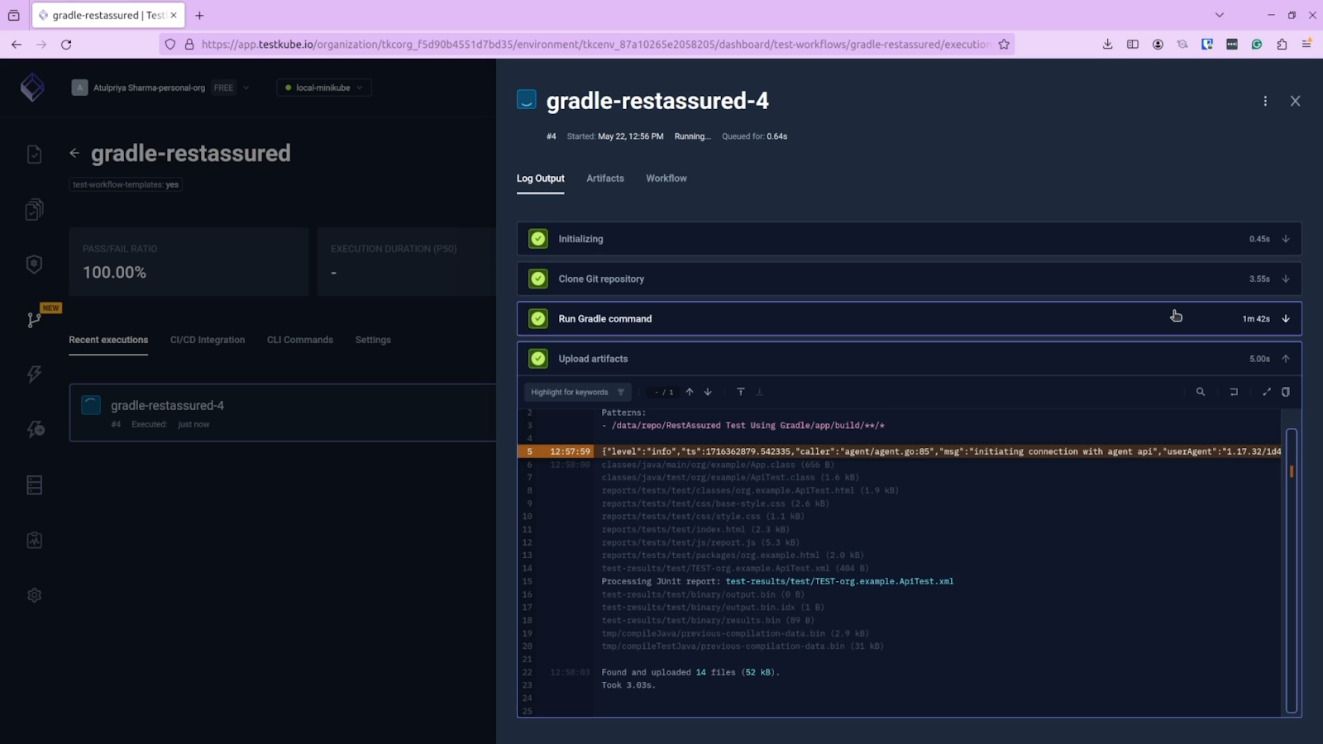
Task: Open the Triggers lightning sidebar icon
Action: [34, 374]
